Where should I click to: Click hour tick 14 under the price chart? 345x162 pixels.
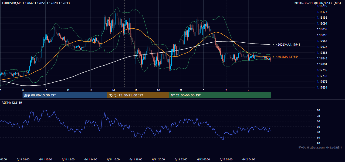91,90
